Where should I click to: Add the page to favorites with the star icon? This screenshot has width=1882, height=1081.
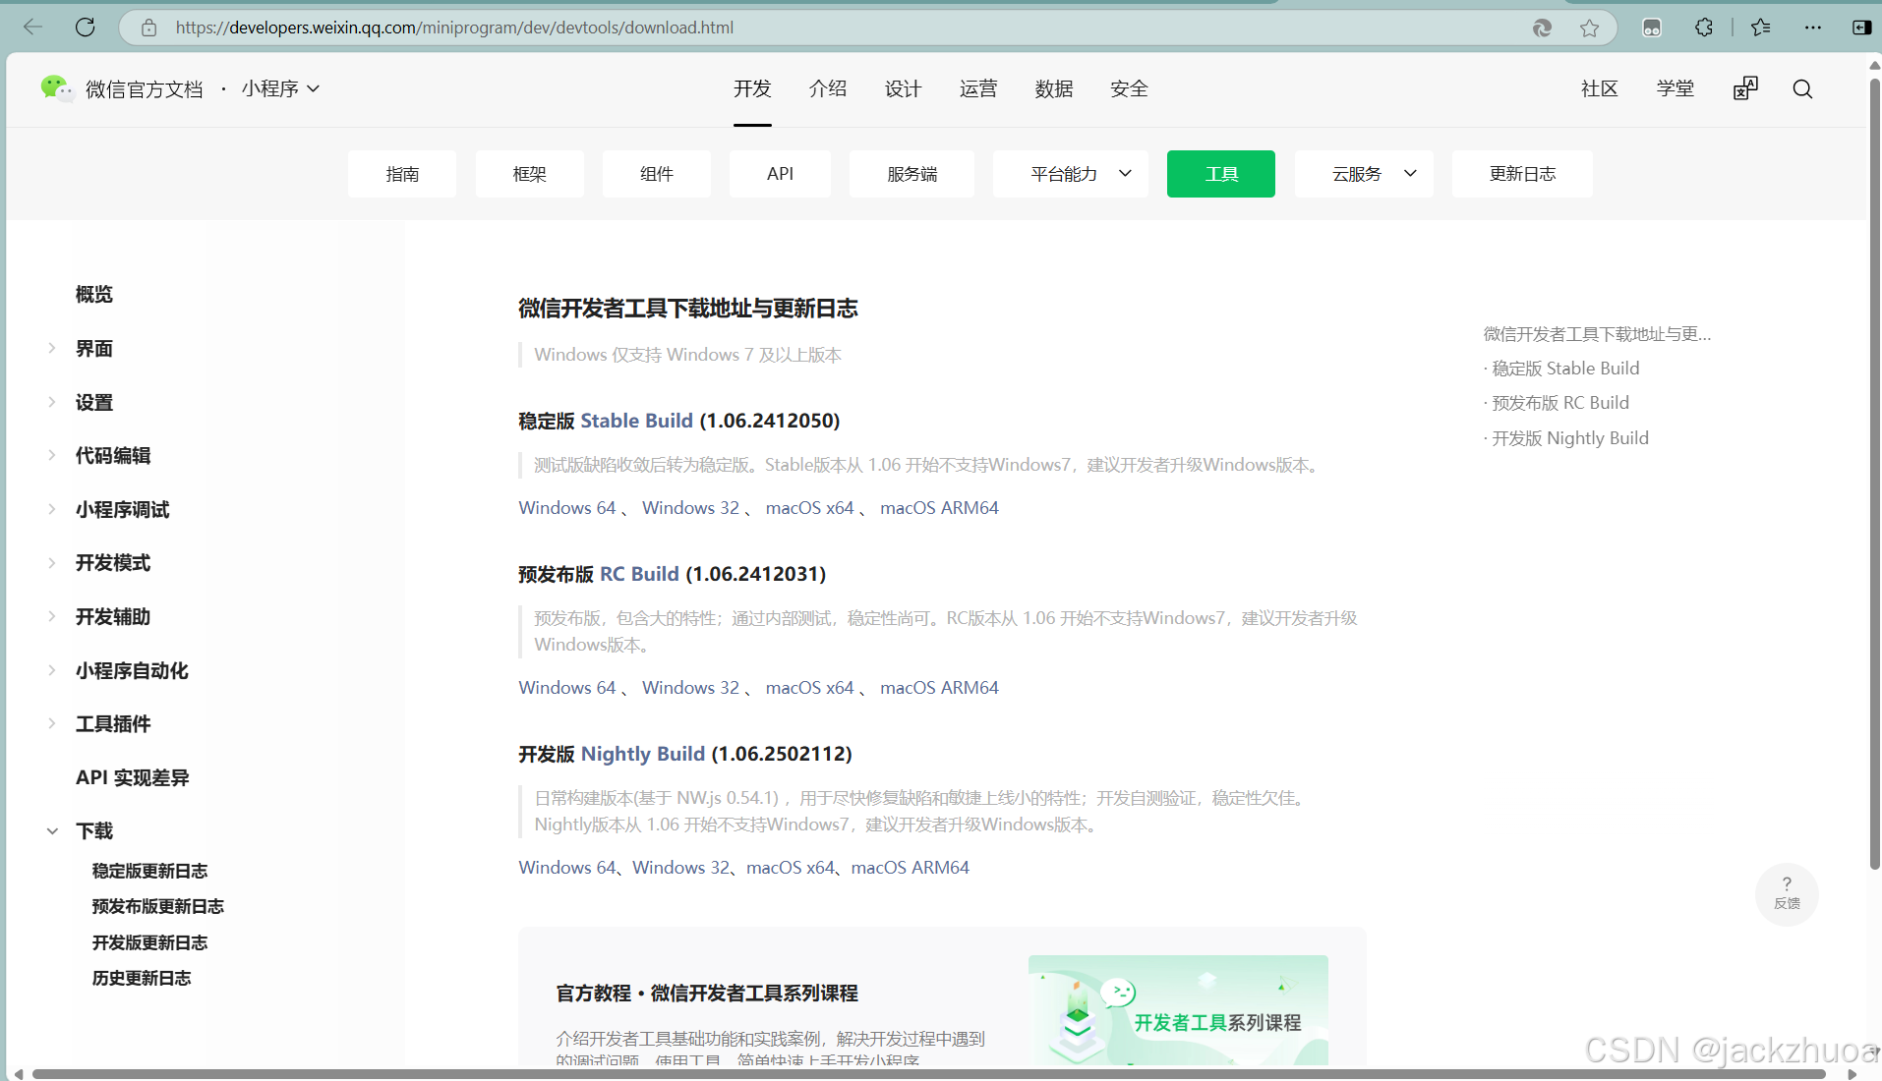pyautogui.click(x=1589, y=28)
